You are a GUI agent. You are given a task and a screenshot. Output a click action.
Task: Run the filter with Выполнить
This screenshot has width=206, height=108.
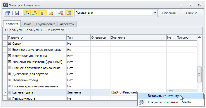tap(169, 13)
